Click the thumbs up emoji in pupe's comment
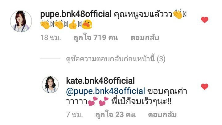 click(x=73, y=24)
